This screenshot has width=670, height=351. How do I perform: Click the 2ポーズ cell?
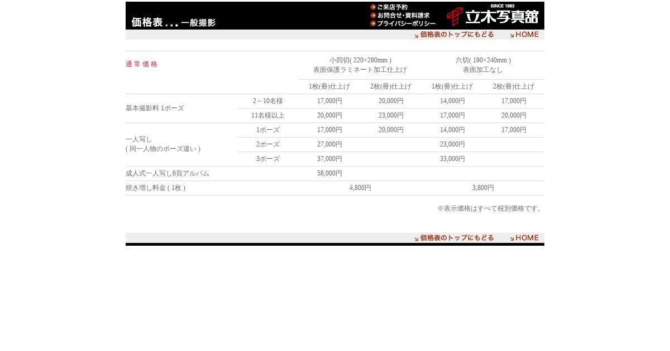click(x=268, y=144)
